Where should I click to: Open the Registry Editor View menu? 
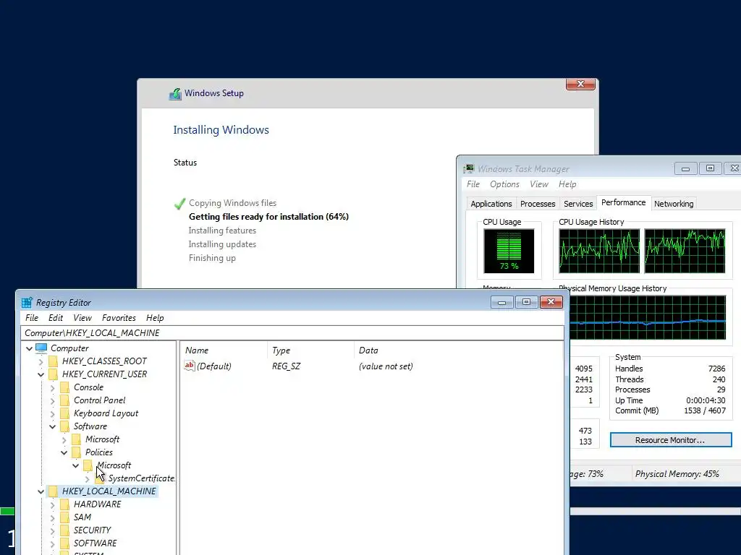(x=82, y=318)
